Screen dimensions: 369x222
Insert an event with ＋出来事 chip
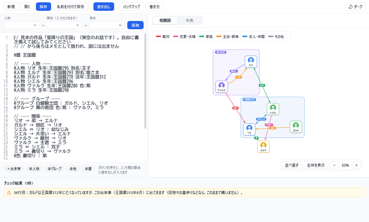click(14, 169)
